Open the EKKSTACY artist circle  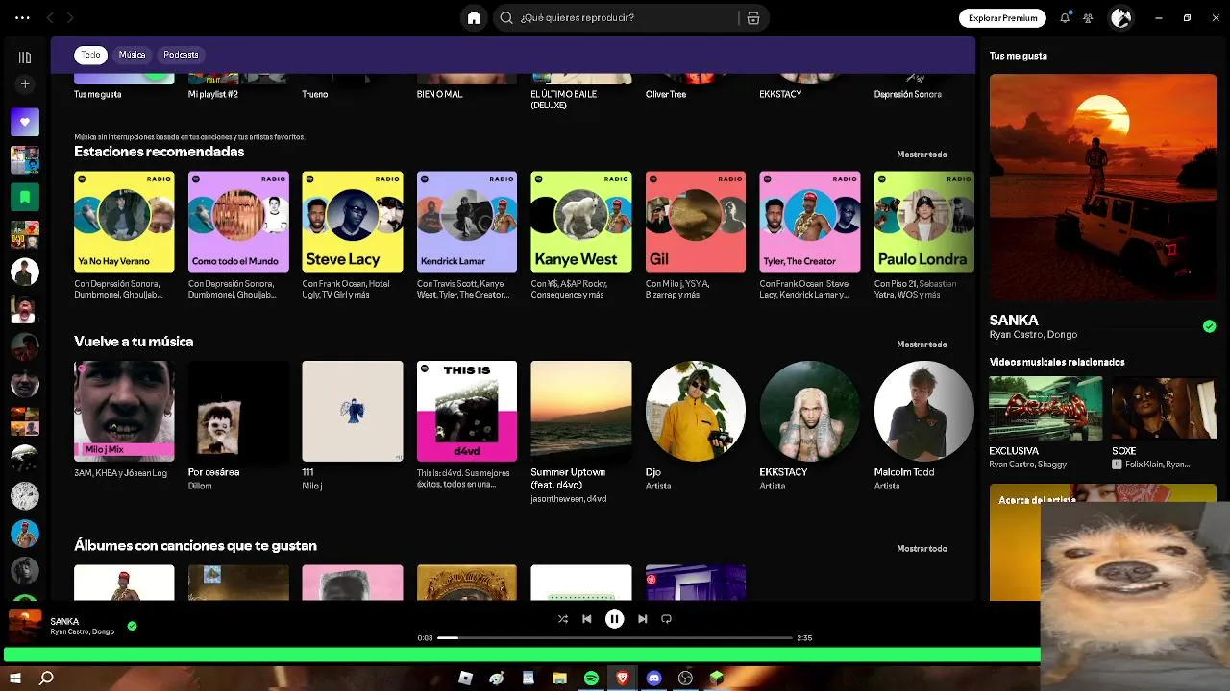coord(810,411)
